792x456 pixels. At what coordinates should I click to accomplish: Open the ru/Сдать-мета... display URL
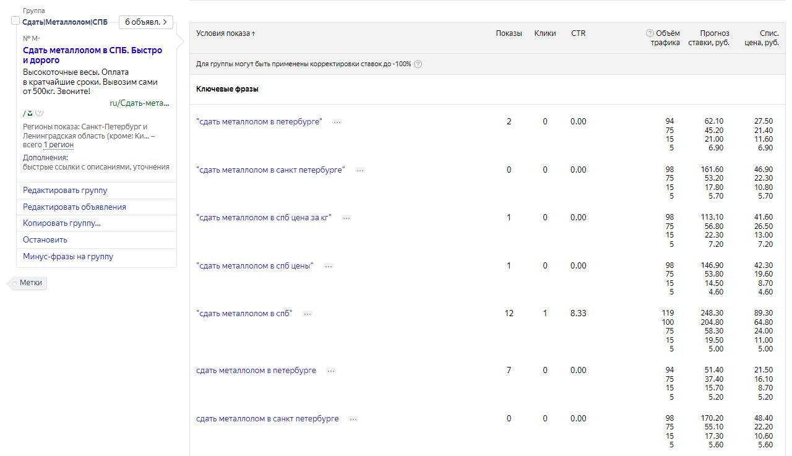tap(139, 103)
